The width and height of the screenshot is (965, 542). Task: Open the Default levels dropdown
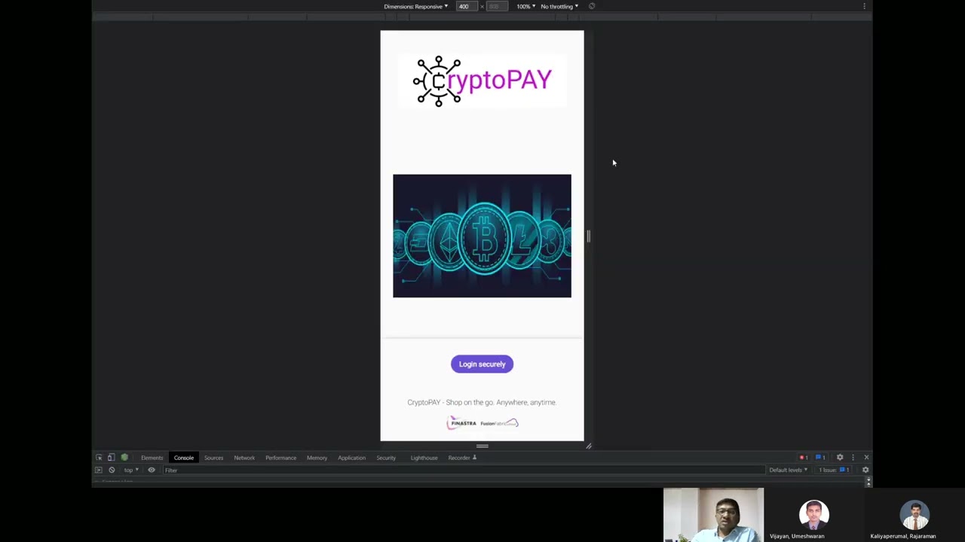[x=789, y=470]
